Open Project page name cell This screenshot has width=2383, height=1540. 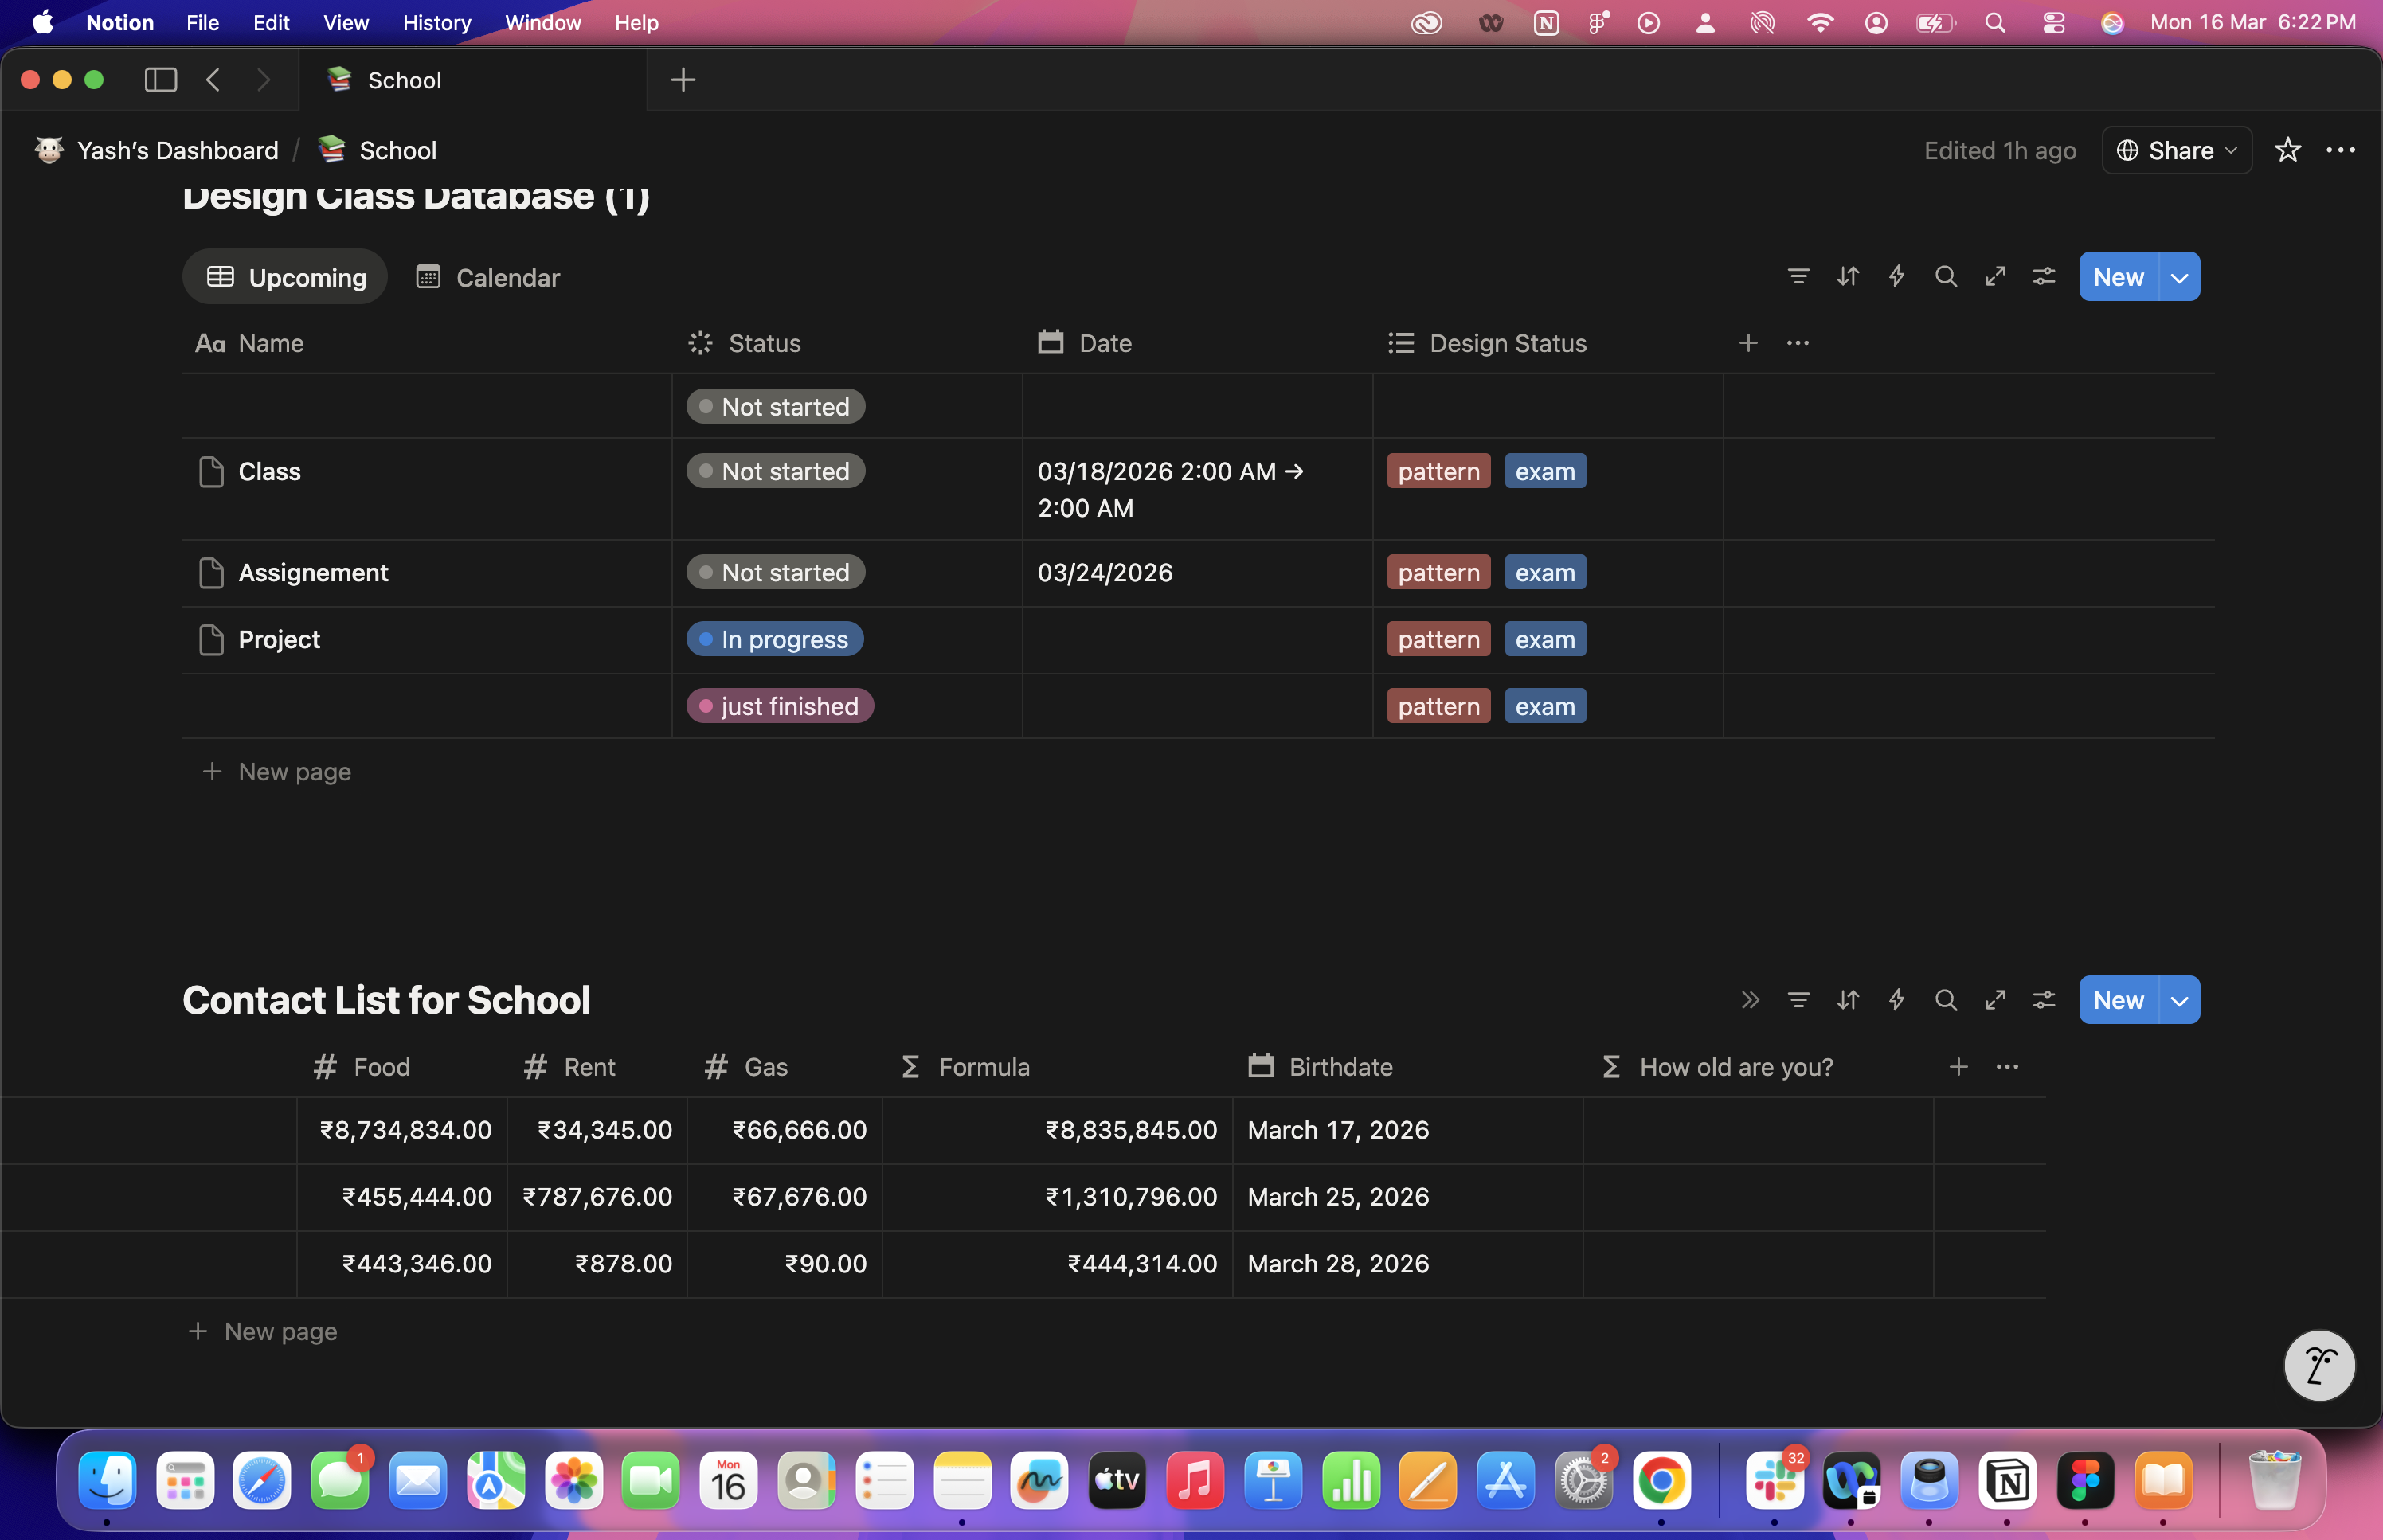pos(427,640)
